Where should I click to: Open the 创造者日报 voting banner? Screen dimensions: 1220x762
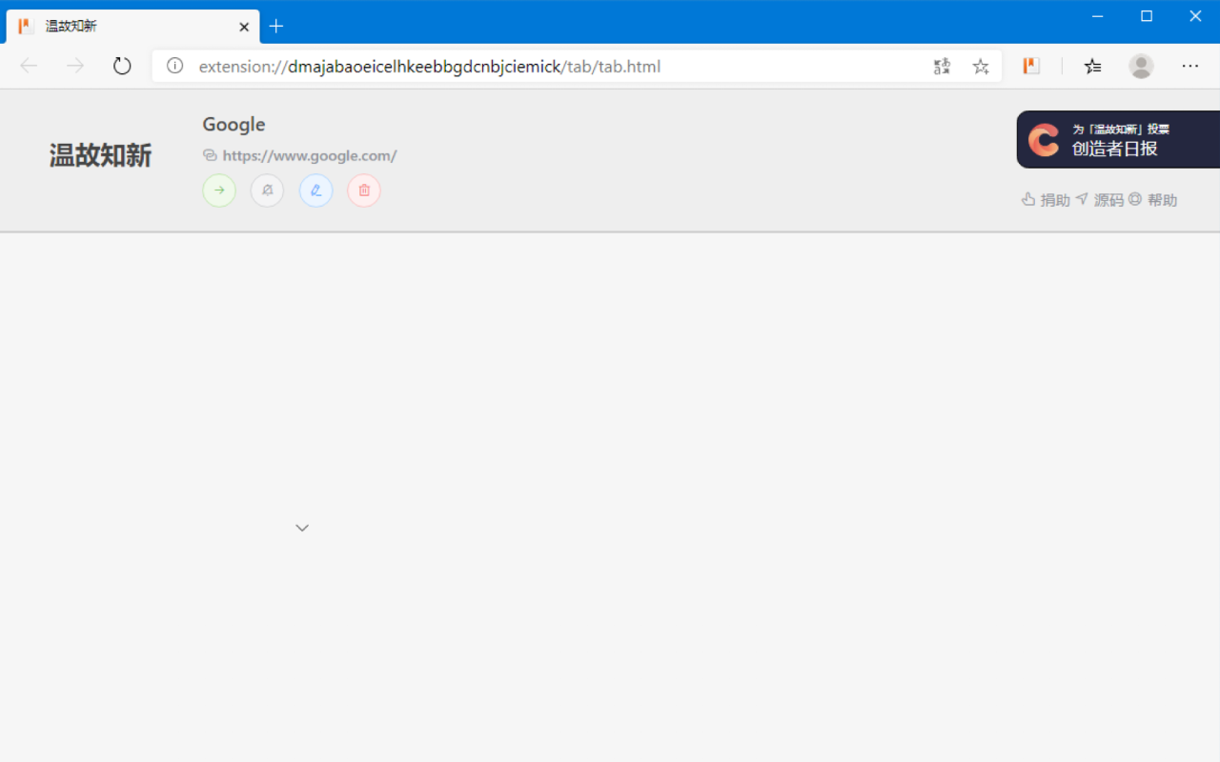coord(1118,140)
